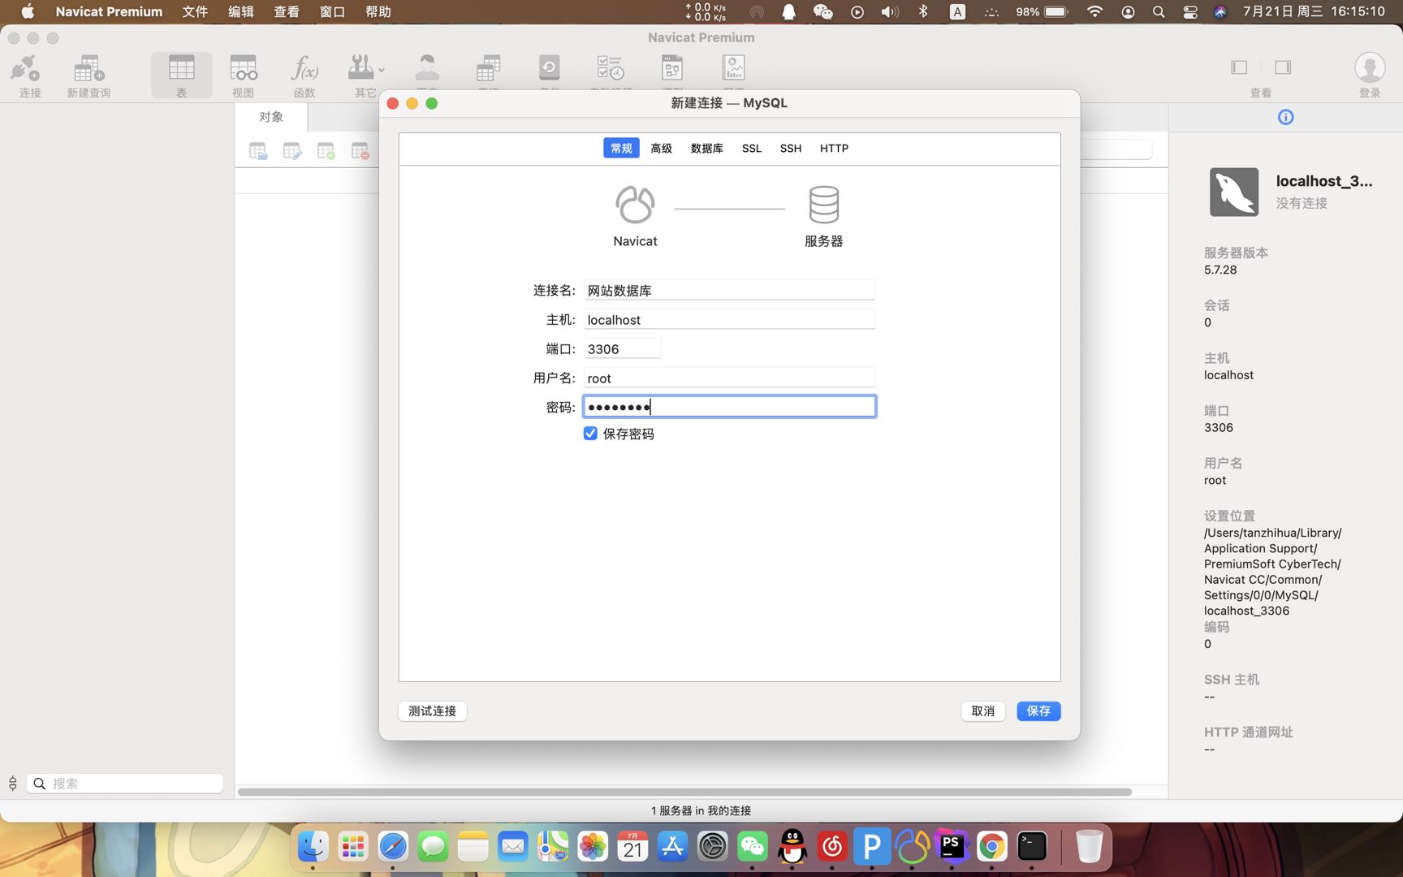Screen dimensions: 1403x877
Task: Expand the Others (其它) dropdown arrow
Action: click(382, 70)
